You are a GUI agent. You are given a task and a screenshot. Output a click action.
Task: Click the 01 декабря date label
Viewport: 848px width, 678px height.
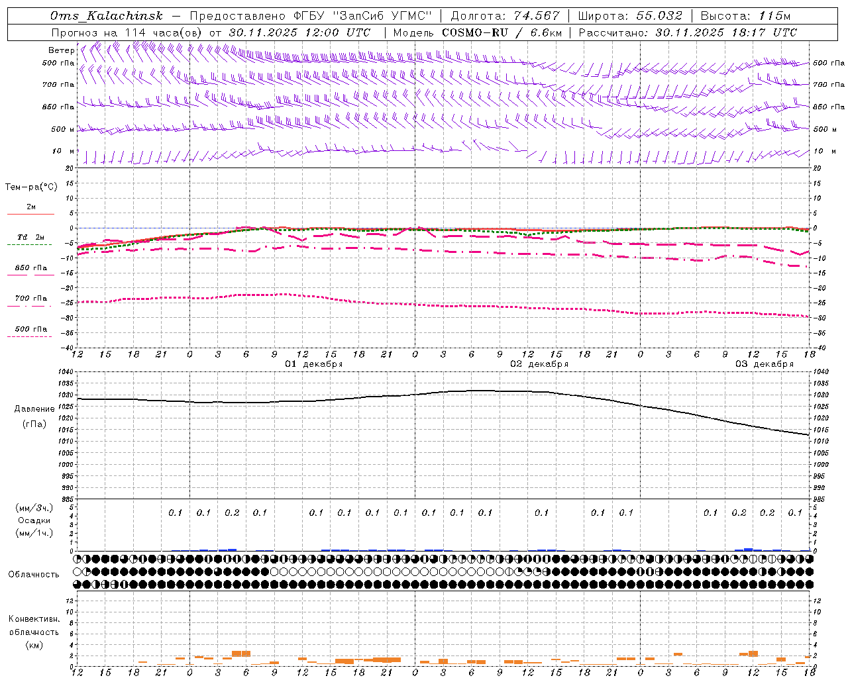pyautogui.click(x=314, y=364)
